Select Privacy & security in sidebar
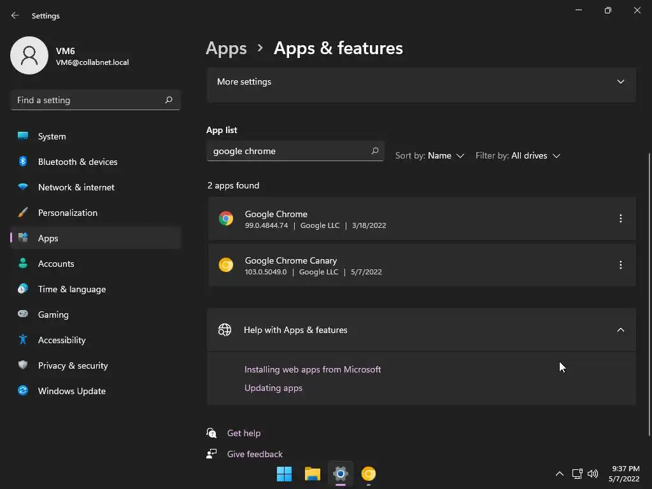Image resolution: width=652 pixels, height=489 pixels. (x=73, y=365)
